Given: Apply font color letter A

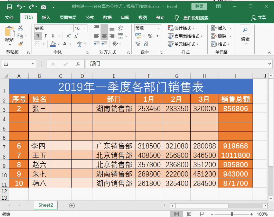Looking at the screenshot, I should [65, 44].
